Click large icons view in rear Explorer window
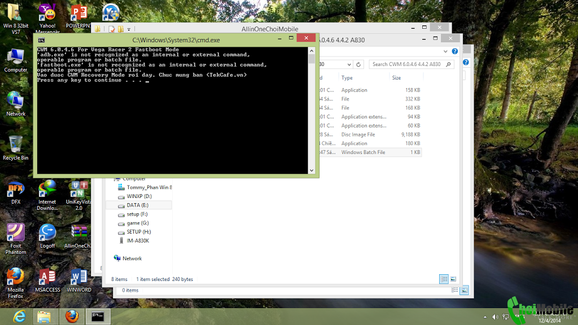 pyautogui.click(x=465, y=291)
